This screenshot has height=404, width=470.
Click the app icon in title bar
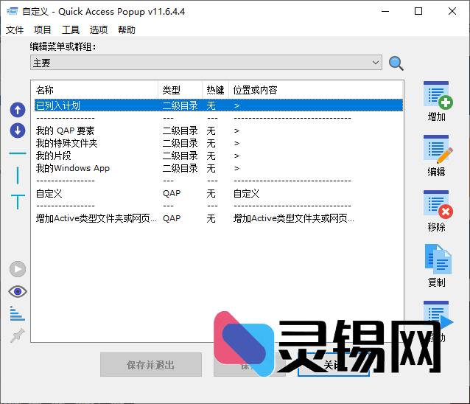[13, 11]
